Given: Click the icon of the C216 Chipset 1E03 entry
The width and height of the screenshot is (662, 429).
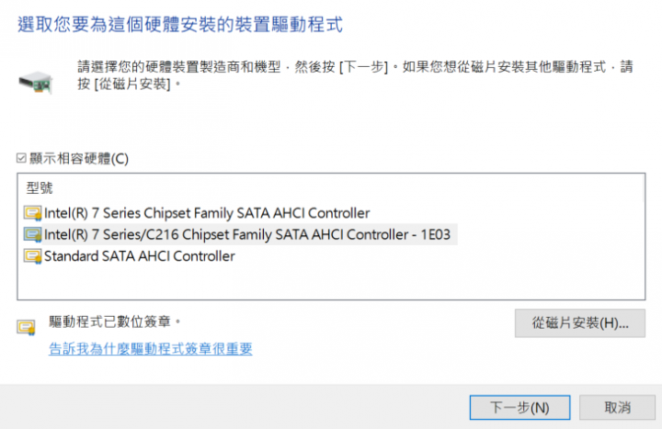Looking at the screenshot, I should (32, 234).
